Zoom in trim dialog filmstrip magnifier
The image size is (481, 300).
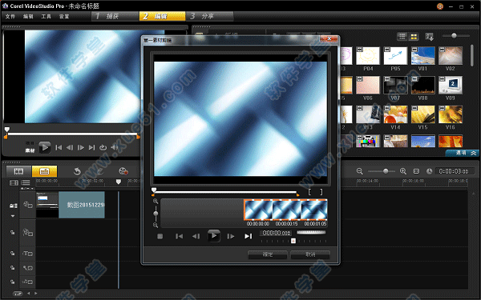pyautogui.click(x=156, y=202)
